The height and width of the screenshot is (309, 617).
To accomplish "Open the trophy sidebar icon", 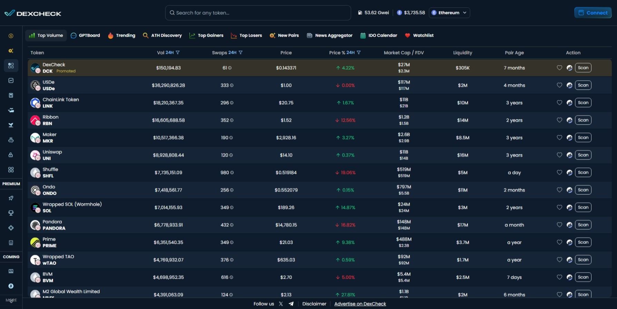I will [x=11, y=213].
